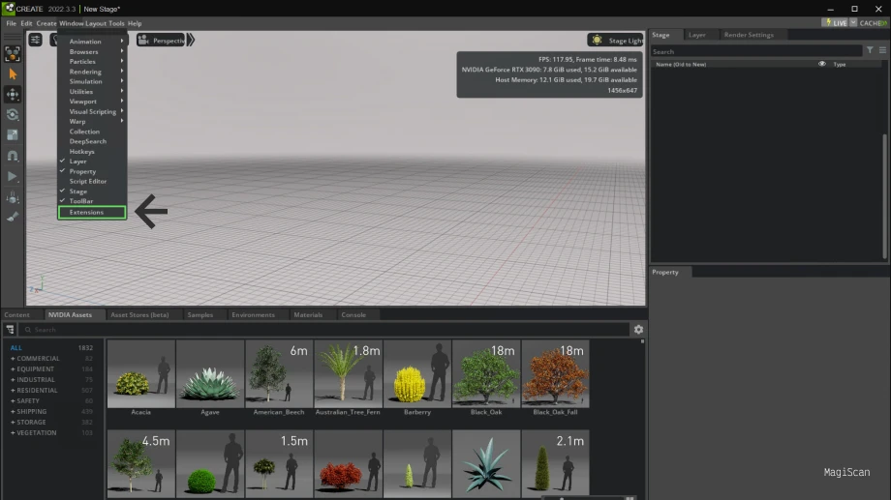This screenshot has height=500, width=891.
Task: Expand the Particles submenu
Action: 91,61
